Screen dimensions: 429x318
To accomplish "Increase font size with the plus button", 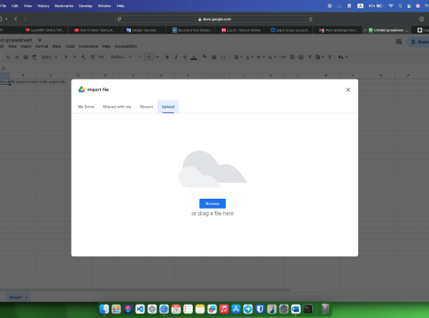I will tap(157, 57).
